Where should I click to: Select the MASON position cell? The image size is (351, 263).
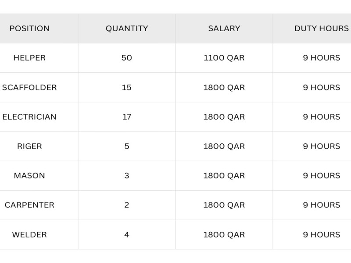pyautogui.click(x=29, y=176)
